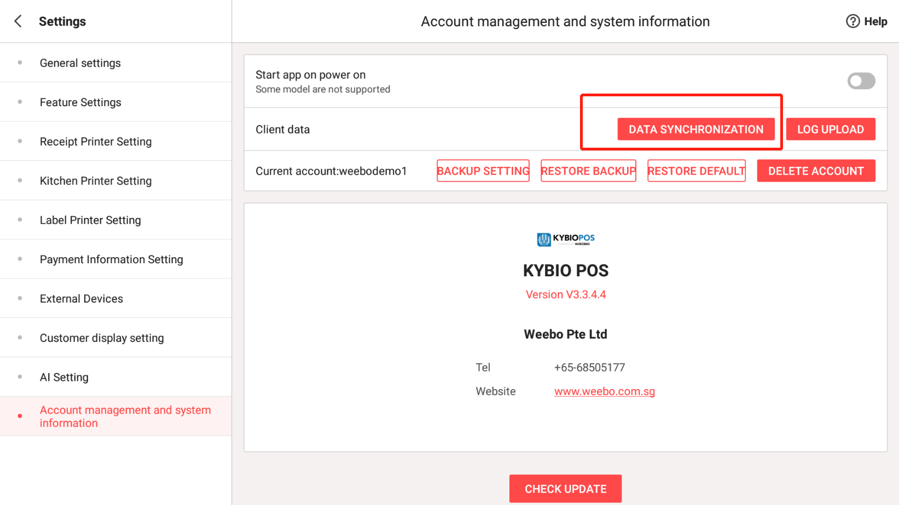Image resolution: width=899 pixels, height=505 pixels.
Task: Open General settings
Action: (115, 63)
